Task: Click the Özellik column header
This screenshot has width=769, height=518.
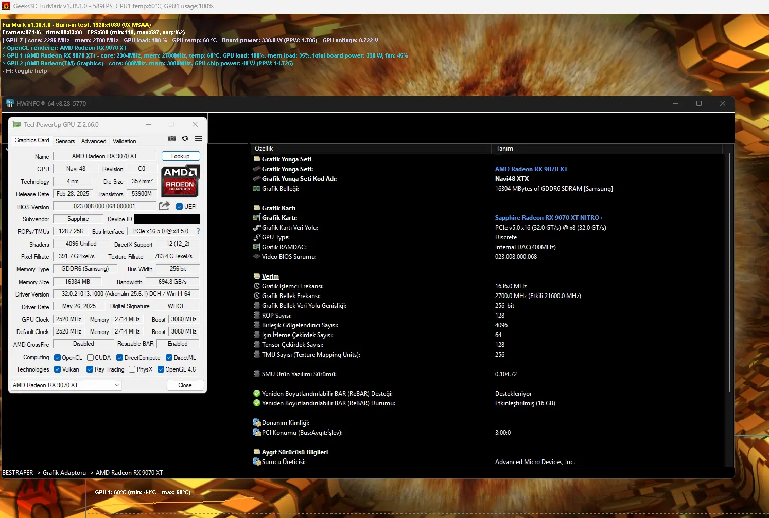Action: pyautogui.click(x=371, y=149)
